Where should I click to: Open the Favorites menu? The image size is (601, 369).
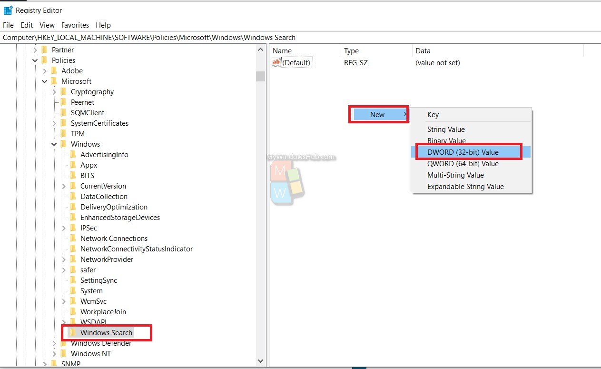(x=75, y=25)
